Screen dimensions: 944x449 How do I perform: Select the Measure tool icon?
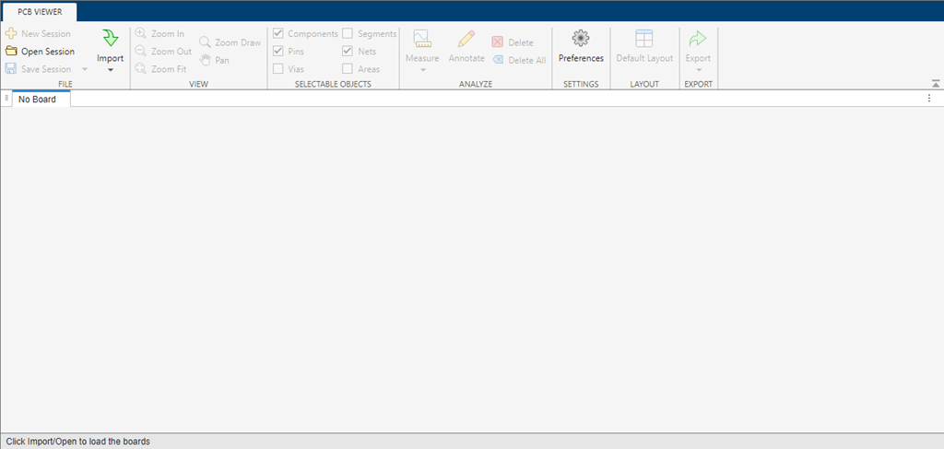tap(422, 39)
